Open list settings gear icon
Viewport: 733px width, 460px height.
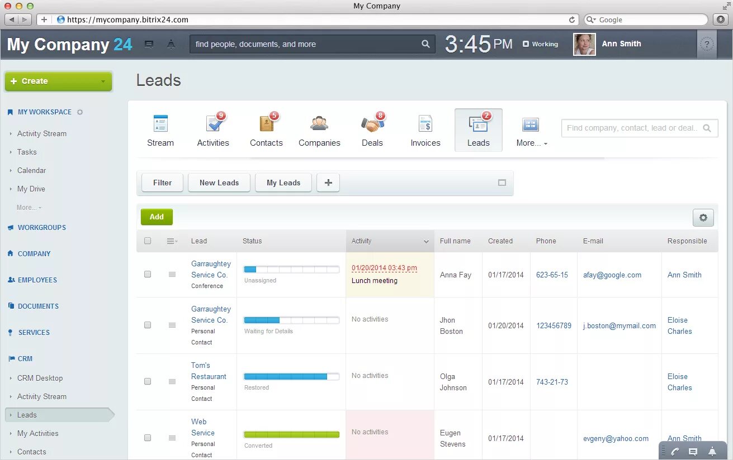(x=703, y=218)
